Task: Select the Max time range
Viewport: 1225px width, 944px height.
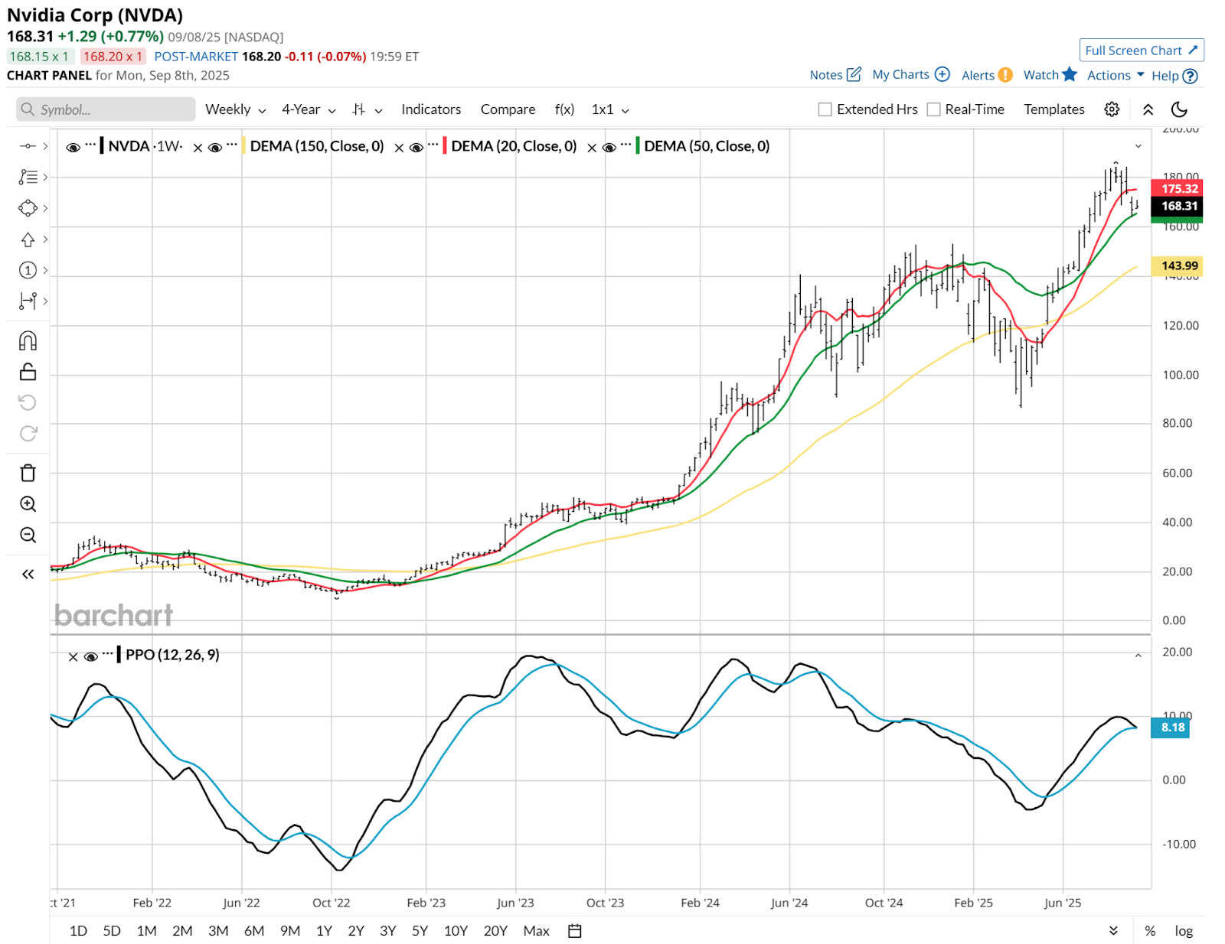Action: pos(536,931)
